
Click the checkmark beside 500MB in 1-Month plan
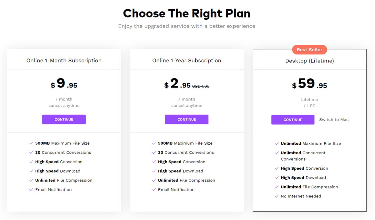[31, 143]
